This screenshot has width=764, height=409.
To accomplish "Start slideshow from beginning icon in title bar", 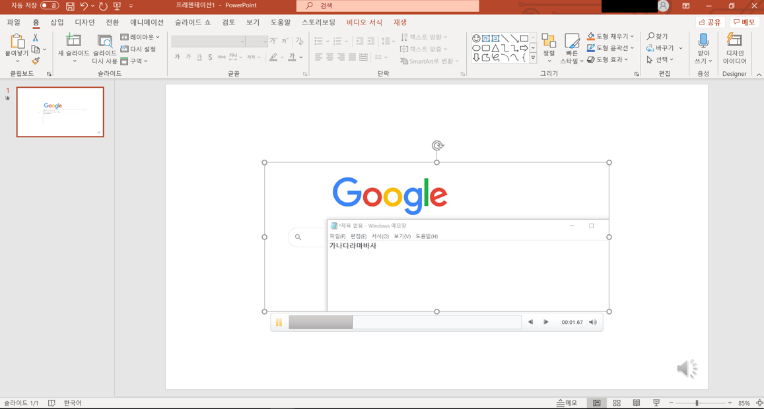I will tap(117, 7).
